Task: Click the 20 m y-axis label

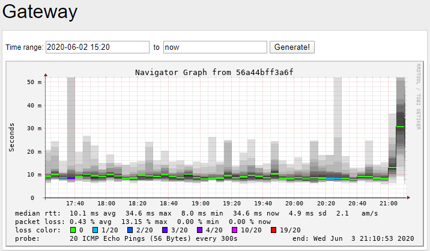Action: pos(34,152)
